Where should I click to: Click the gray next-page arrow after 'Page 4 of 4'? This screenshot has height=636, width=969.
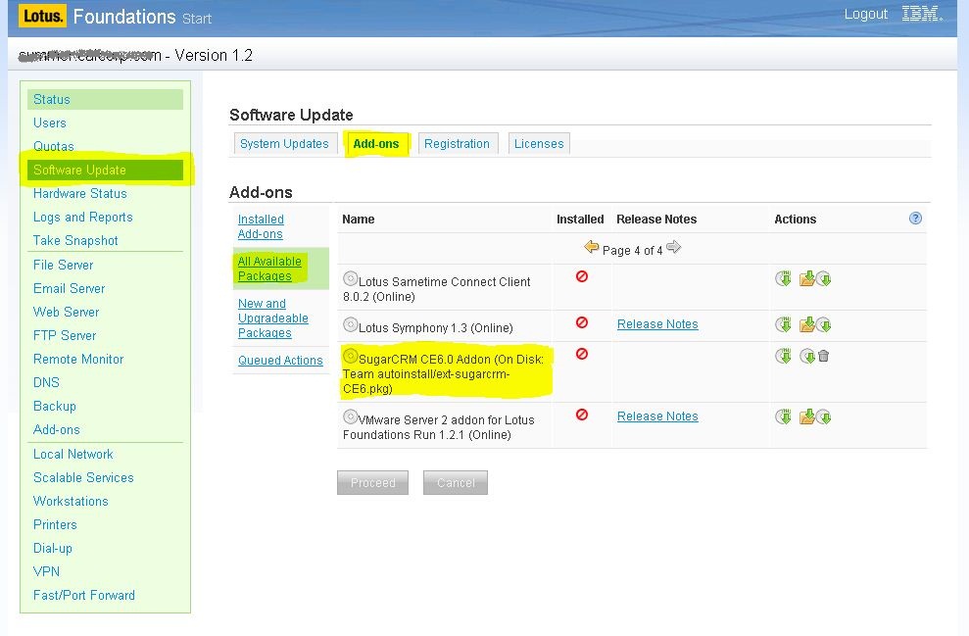tap(674, 247)
